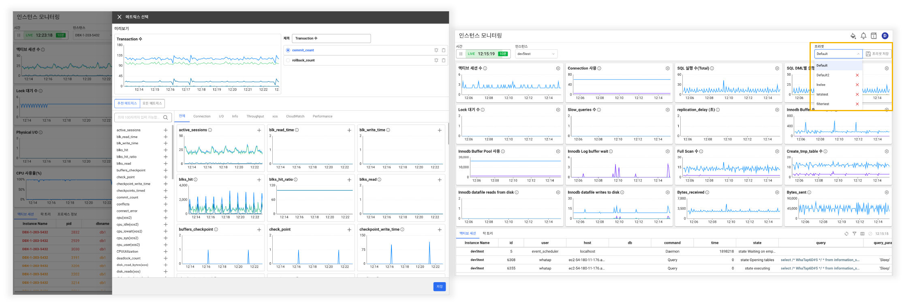Click the alert bell icon for commit_count
906x306 pixels.
(x=436, y=50)
